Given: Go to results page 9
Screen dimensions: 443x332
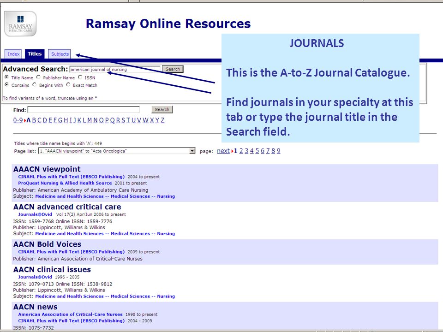Looking at the screenshot, I should click(x=279, y=151).
